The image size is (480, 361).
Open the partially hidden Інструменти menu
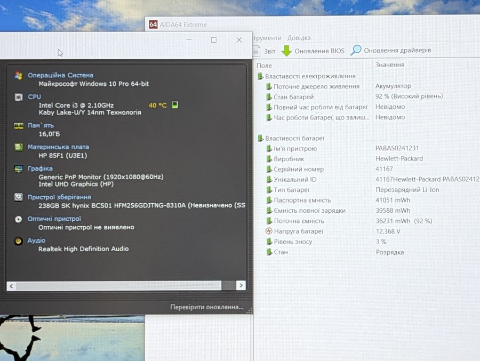coord(267,38)
